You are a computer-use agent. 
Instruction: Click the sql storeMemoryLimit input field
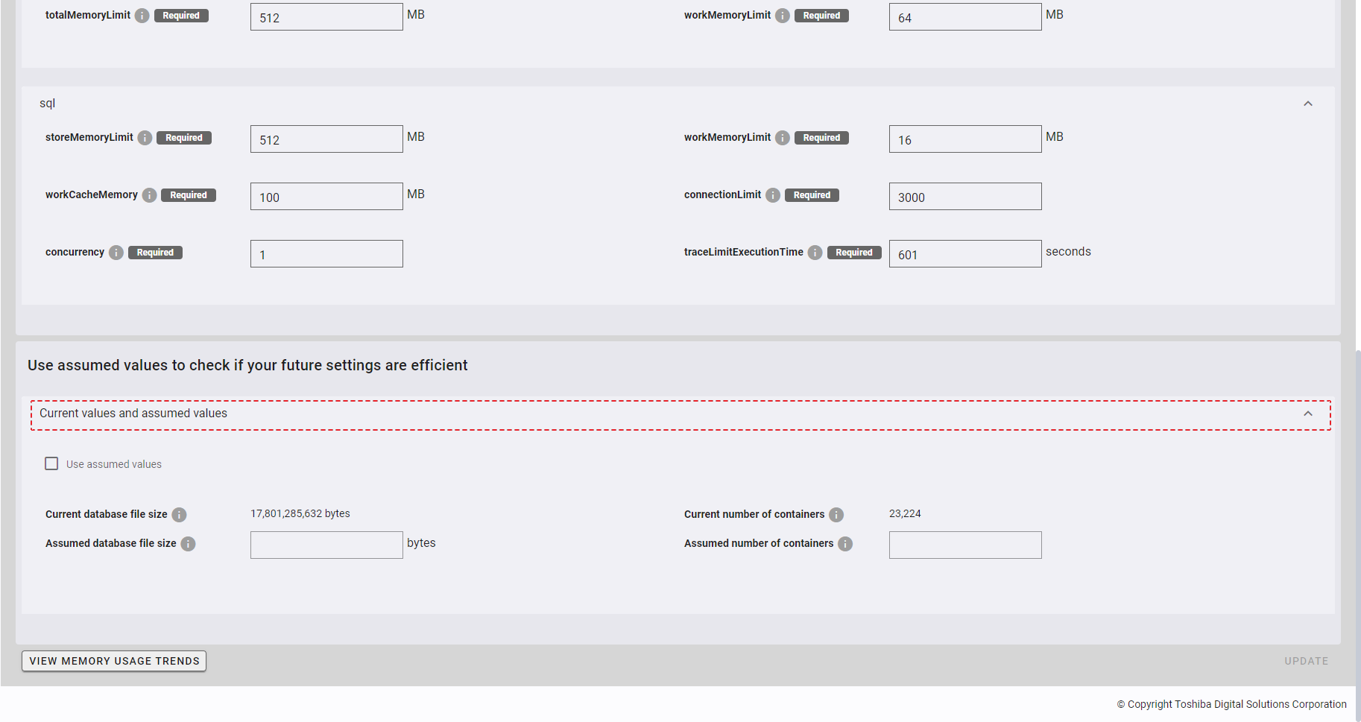(x=326, y=139)
